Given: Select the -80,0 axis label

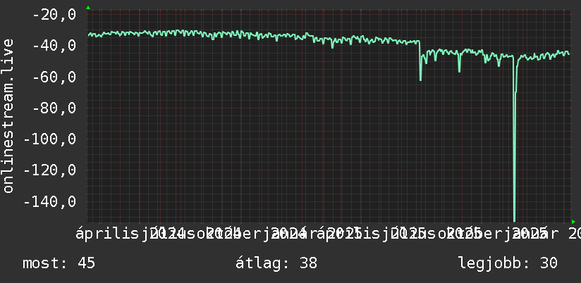Looking at the screenshot, I should tap(54, 108).
